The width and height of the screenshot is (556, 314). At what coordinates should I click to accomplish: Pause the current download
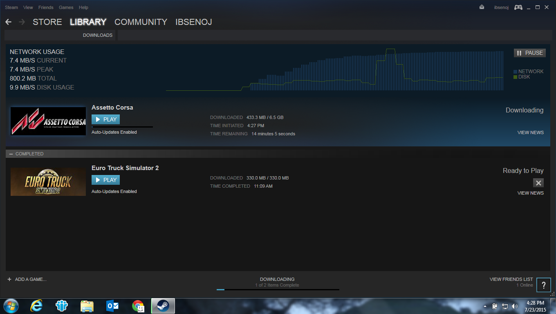529,53
